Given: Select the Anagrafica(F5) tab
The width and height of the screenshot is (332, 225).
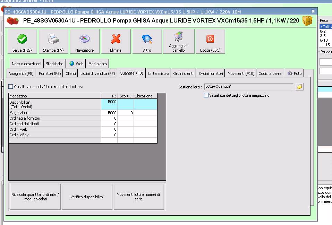Looking at the screenshot, I should [21, 73].
